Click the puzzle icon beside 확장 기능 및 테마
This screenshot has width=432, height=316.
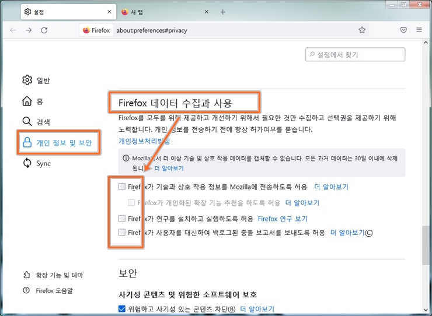point(26,275)
